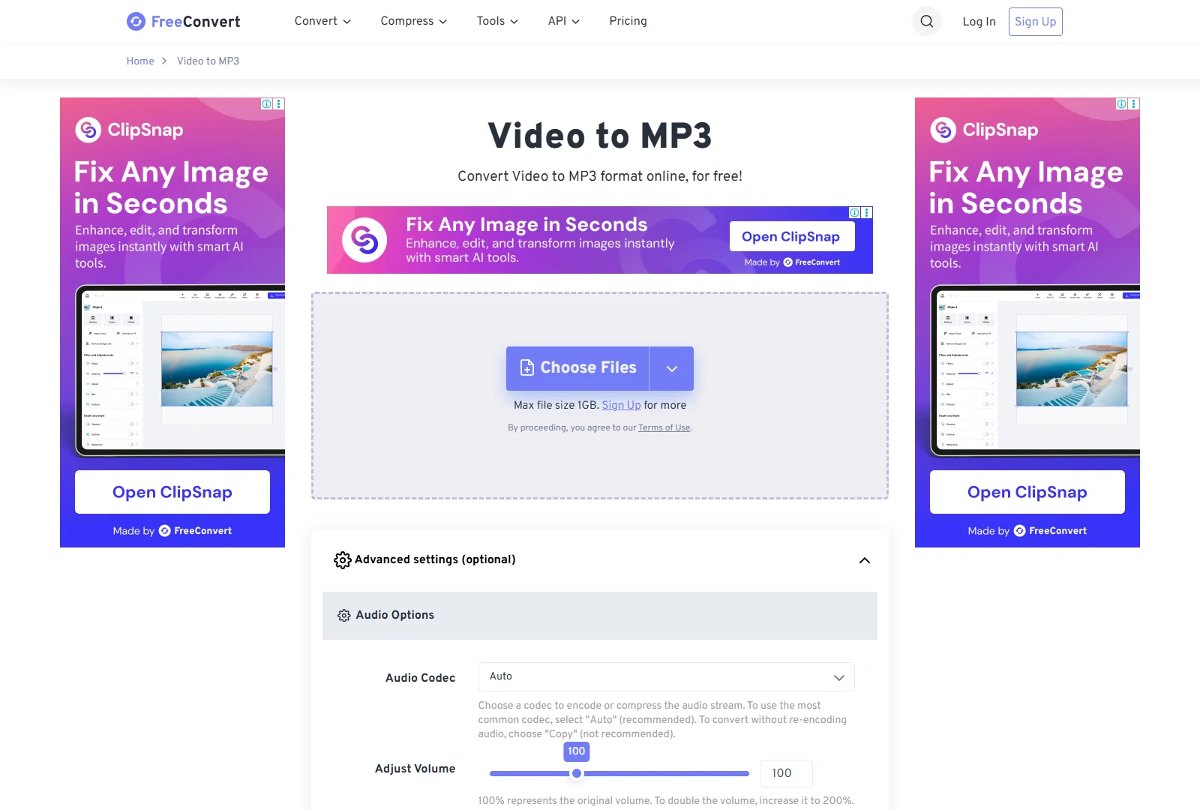Open the search magnifier icon
Screen dimensions: 1200x810
pyautogui.click(x=927, y=21)
